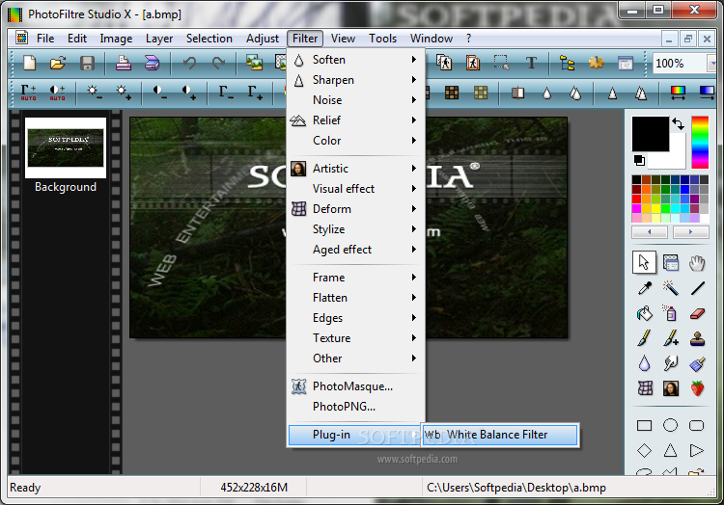Image resolution: width=724 pixels, height=505 pixels.
Task: Expand the Artistic submenu
Action: tap(356, 169)
